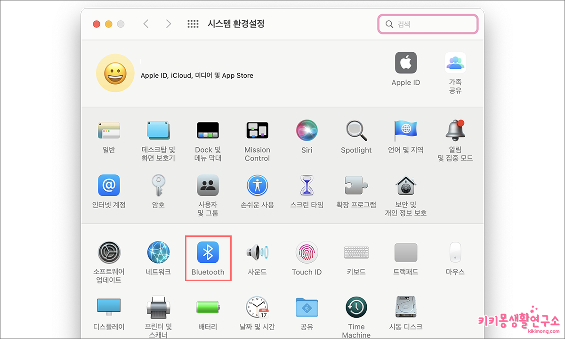Show all preferences with the grid icon
The width and height of the screenshot is (565, 339).
(x=193, y=24)
